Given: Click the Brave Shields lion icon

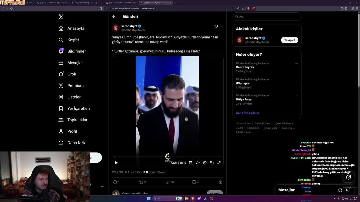Looking at the screenshot, I should pos(248,8).
